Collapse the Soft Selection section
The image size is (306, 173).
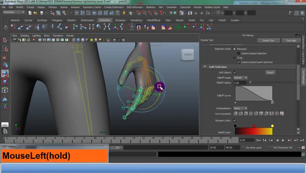[205, 67]
